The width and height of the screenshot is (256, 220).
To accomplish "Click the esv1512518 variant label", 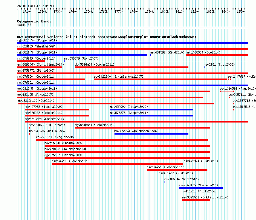I will [x=244, y=107].
